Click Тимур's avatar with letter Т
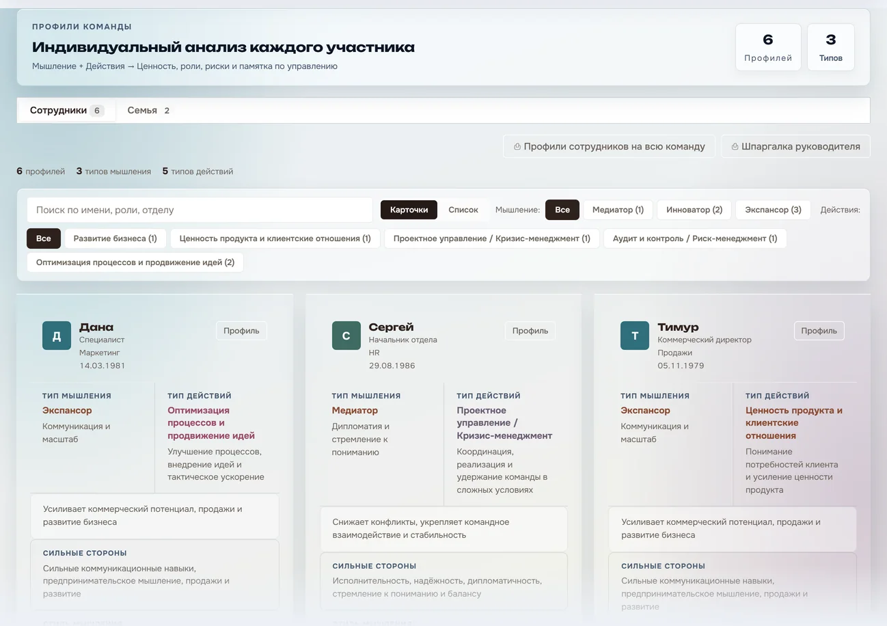 pyautogui.click(x=635, y=336)
